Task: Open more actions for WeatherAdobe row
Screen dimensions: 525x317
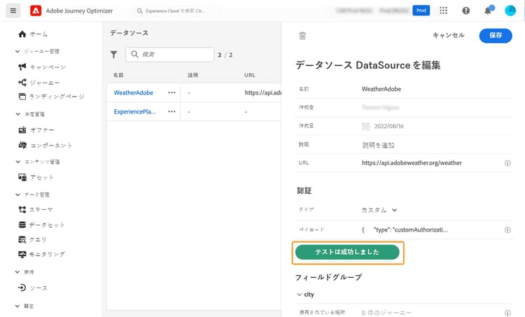Action: (x=171, y=93)
